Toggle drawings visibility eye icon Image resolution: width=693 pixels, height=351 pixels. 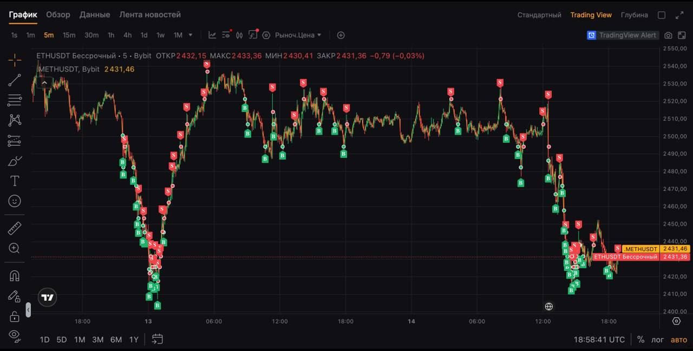coord(15,335)
